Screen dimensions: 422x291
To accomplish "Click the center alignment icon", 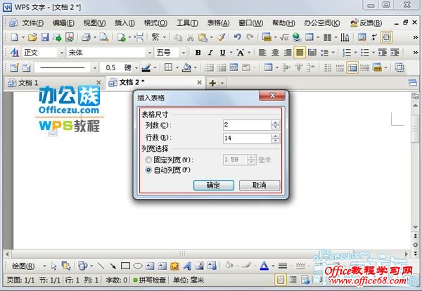I will point(274,52).
